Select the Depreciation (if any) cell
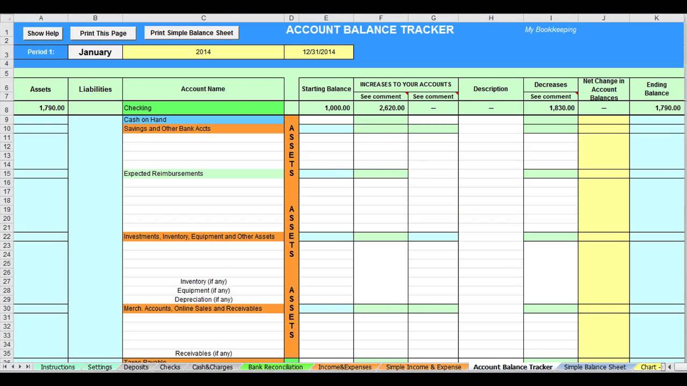 coord(203,300)
